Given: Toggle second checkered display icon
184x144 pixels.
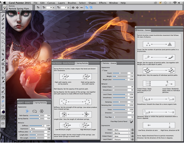Looking at the screenshot, I should tap(91, 8).
